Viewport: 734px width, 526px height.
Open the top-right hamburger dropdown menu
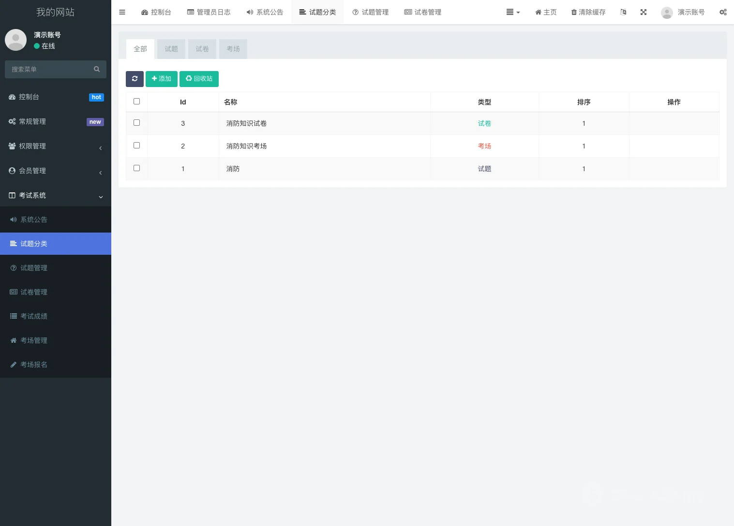pyautogui.click(x=513, y=12)
